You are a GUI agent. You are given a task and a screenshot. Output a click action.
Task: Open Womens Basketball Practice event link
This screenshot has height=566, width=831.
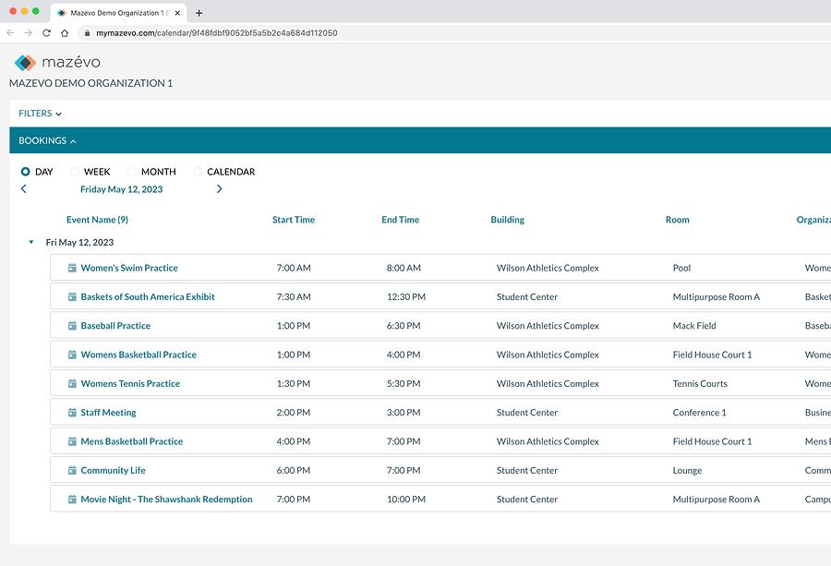pos(138,355)
